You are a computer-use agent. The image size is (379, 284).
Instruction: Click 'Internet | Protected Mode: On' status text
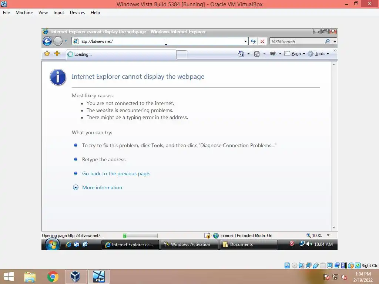pos(246,236)
